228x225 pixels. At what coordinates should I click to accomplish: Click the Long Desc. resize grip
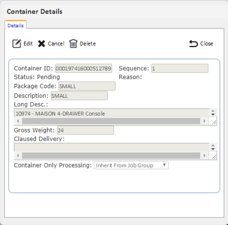click(x=214, y=122)
